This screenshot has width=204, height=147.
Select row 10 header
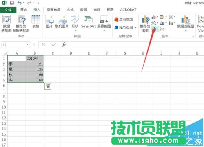click(x=4, y=107)
